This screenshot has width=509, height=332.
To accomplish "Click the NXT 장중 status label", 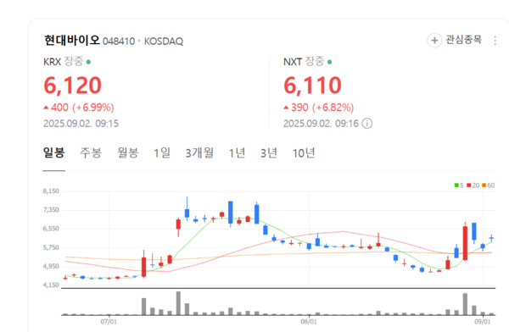I will pos(315,61).
